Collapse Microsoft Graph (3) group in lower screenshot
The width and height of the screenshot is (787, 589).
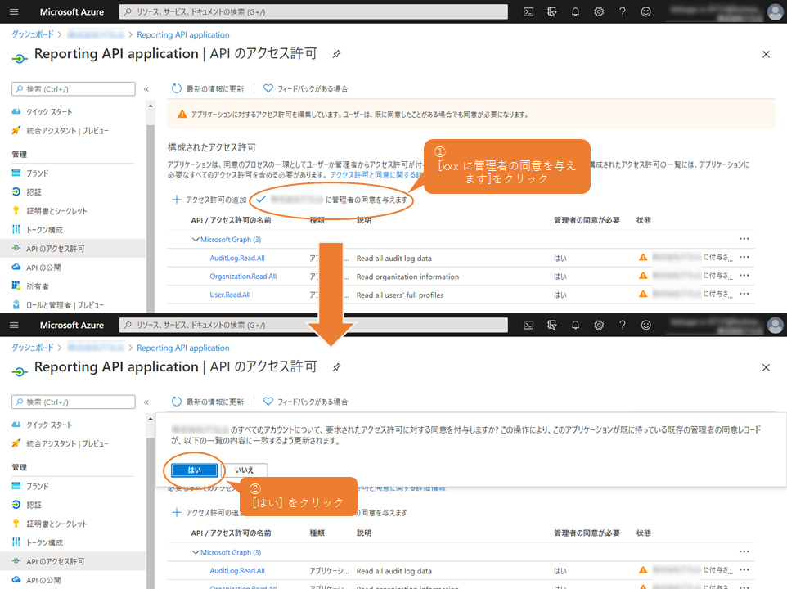pyautogui.click(x=196, y=552)
